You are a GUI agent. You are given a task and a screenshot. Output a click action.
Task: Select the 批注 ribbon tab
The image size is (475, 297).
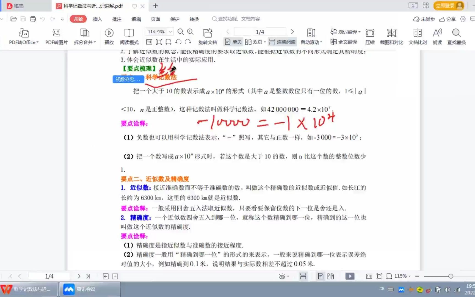coord(117,19)
